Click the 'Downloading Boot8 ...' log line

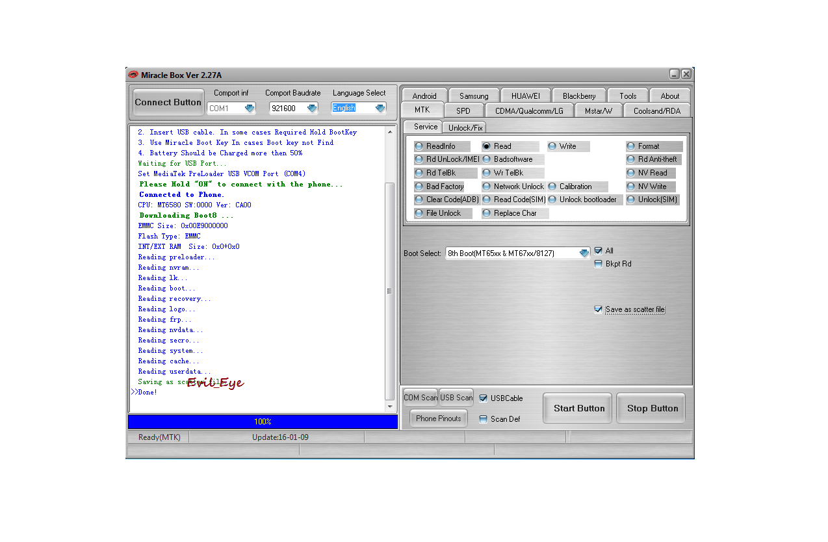click(x=186, y=215)
